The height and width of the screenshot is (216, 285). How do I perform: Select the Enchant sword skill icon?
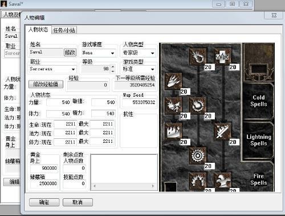(x=223, y=131)
